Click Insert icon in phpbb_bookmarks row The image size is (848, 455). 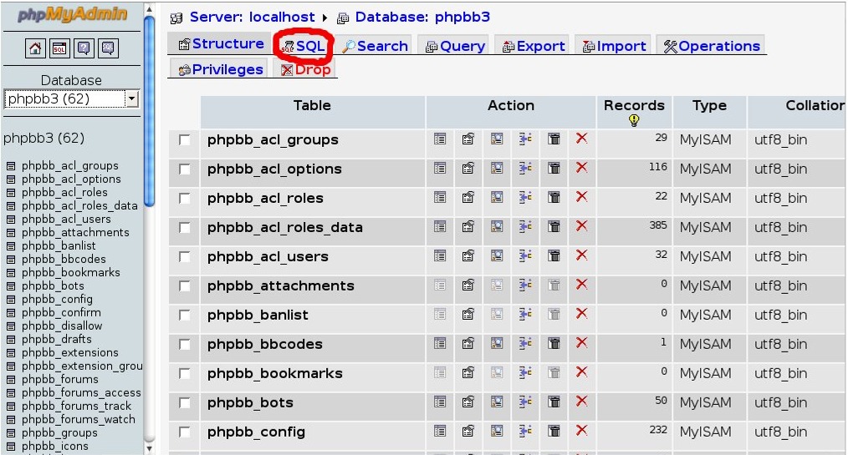pyautogui.click(x=525, y=372)
